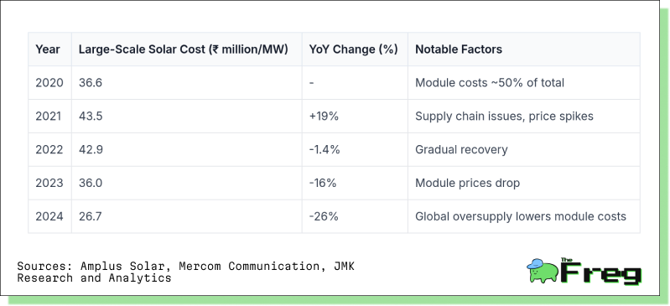Image resolution: width=670 pixels, height=306 pixels.
Task: Select the 2024 year cell
Action: (x=50, y=216)
